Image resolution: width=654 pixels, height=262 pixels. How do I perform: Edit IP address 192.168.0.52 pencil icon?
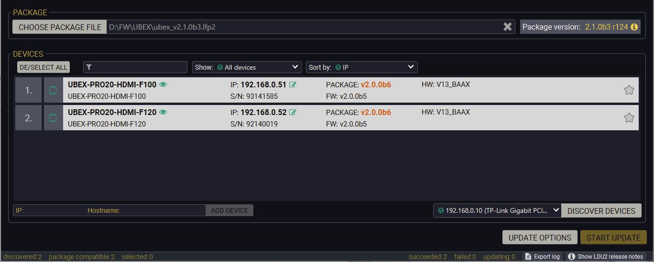pyautogui.click(x=293, y=112)
